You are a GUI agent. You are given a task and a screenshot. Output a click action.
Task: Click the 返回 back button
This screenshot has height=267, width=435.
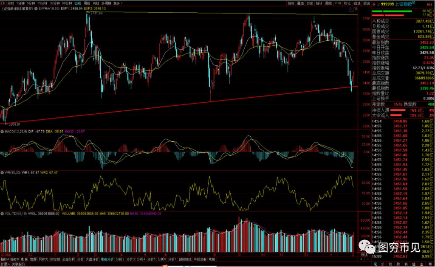(367, 3)
